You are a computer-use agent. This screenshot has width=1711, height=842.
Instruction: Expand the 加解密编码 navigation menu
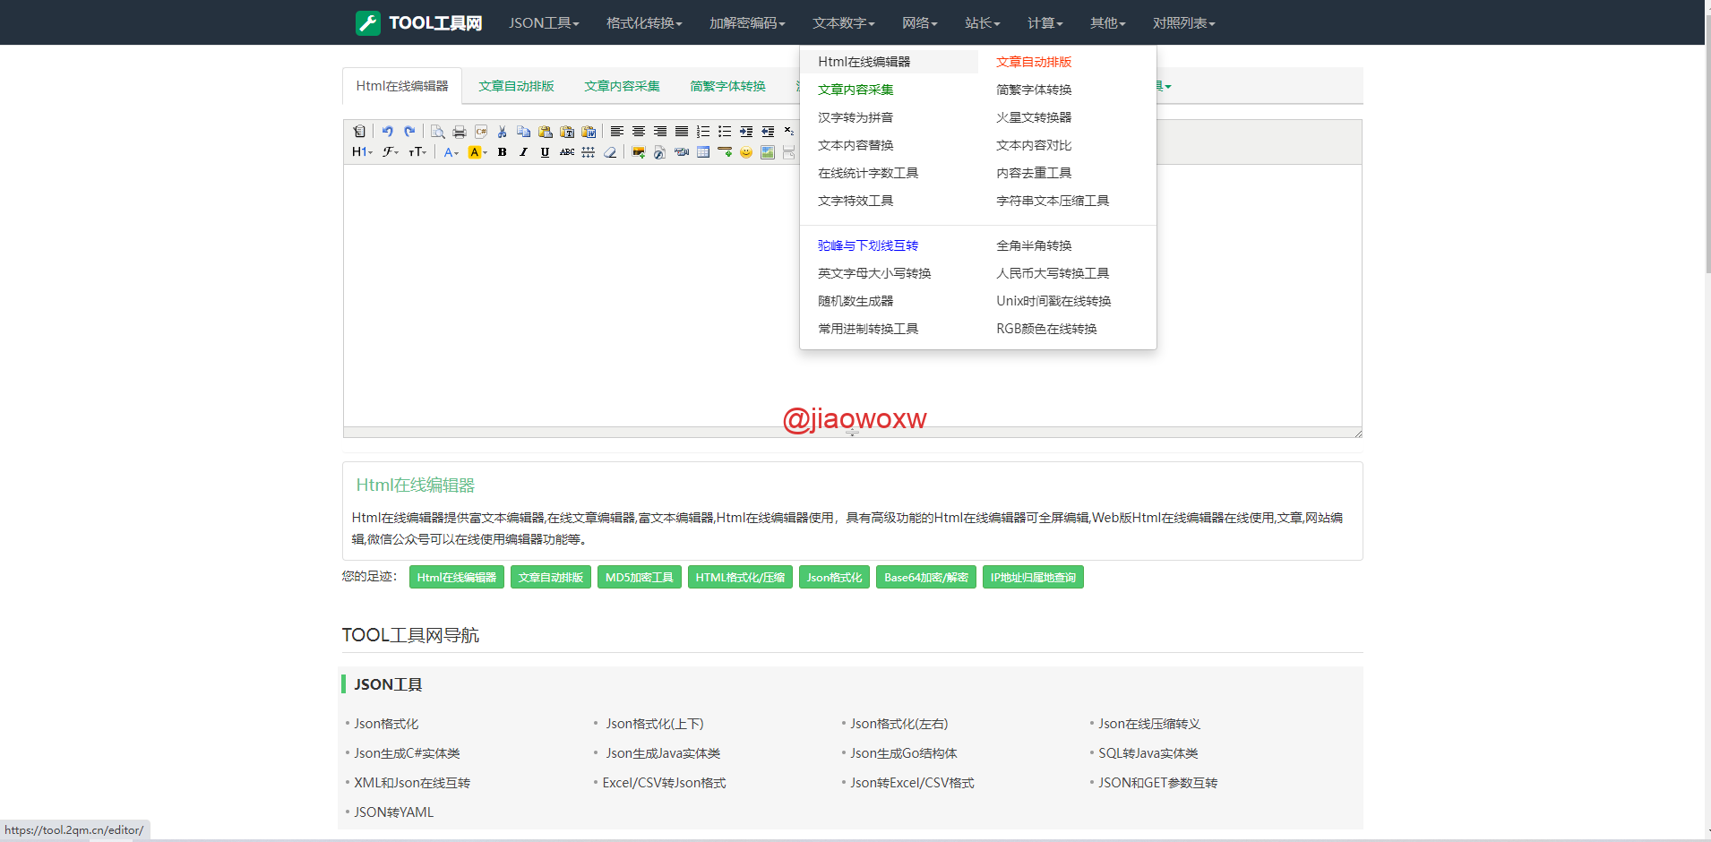pos(747,22)
